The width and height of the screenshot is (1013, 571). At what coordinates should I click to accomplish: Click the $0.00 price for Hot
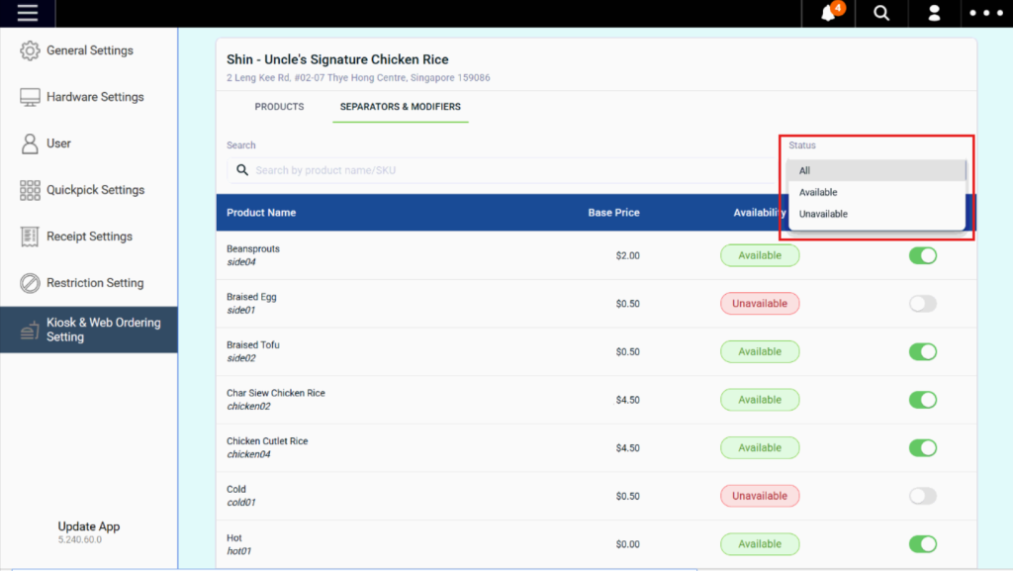[x=627, y=544]
